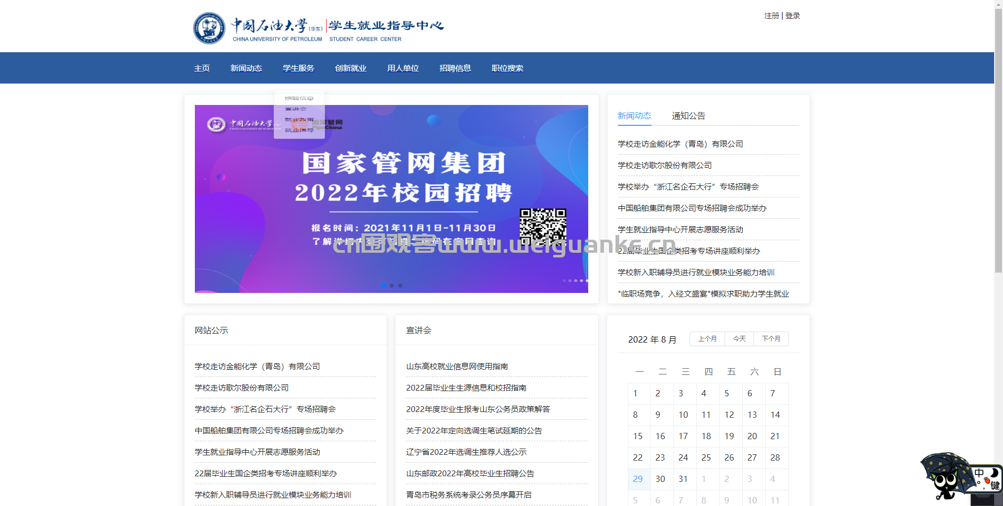
Task: Click the page's vertical scrollbar thumb
Action: click(998, 136)
